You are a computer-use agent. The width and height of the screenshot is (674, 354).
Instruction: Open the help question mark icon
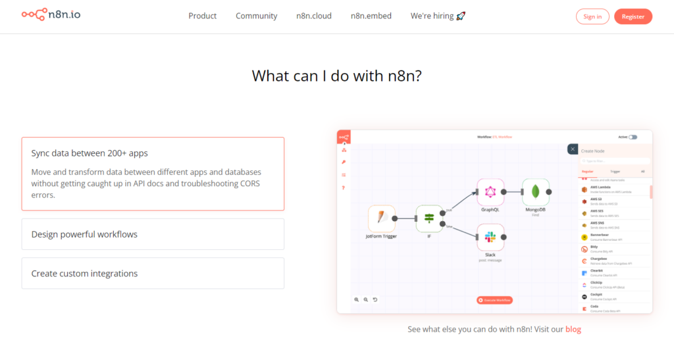344,188
